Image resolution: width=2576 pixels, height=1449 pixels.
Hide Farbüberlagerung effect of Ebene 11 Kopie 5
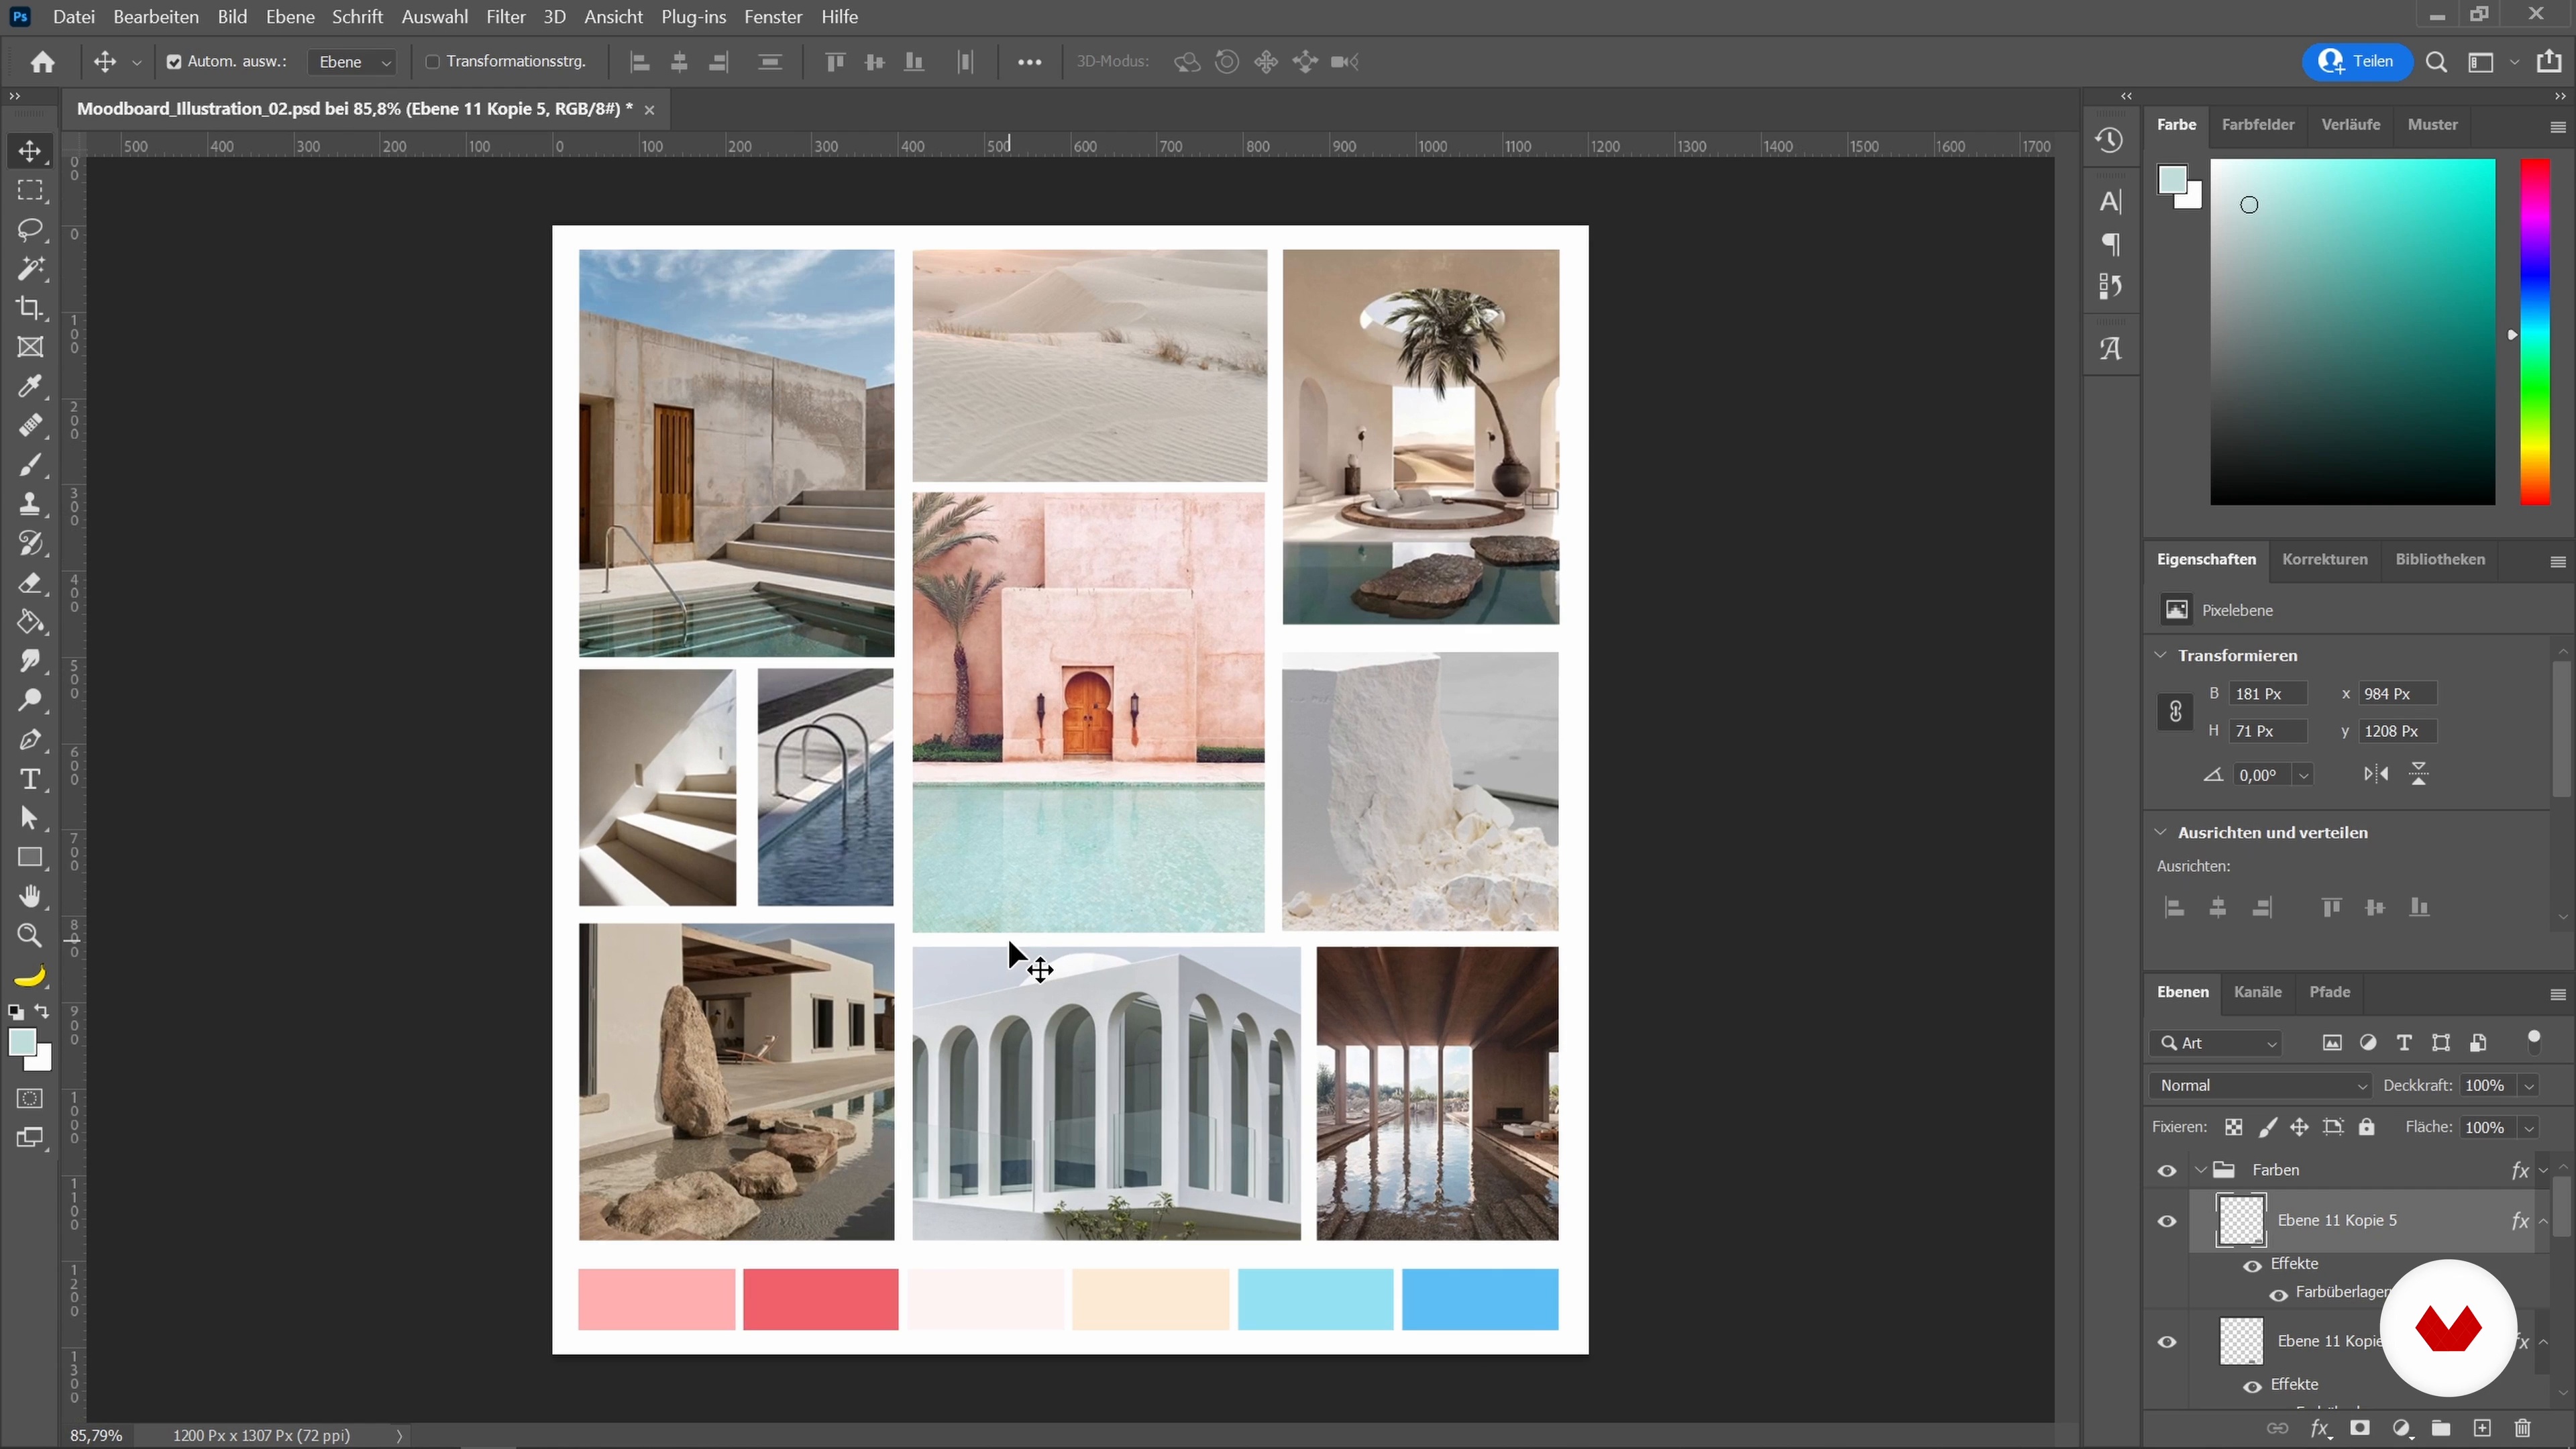pyautogui.click(x=2278, y=1295)
